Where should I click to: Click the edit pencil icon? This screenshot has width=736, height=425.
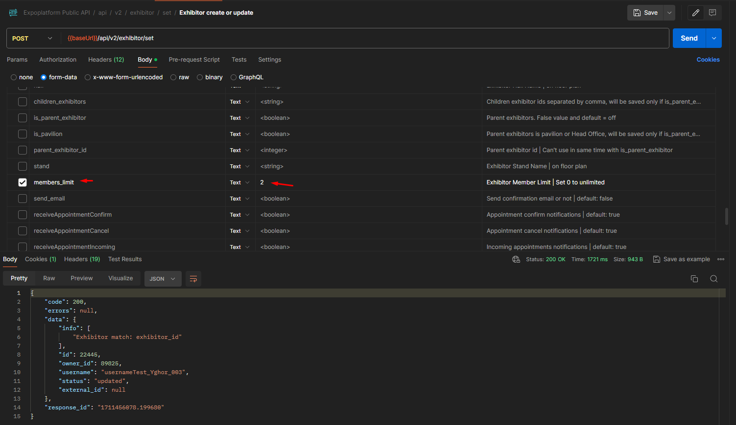(x=695, y=13)
